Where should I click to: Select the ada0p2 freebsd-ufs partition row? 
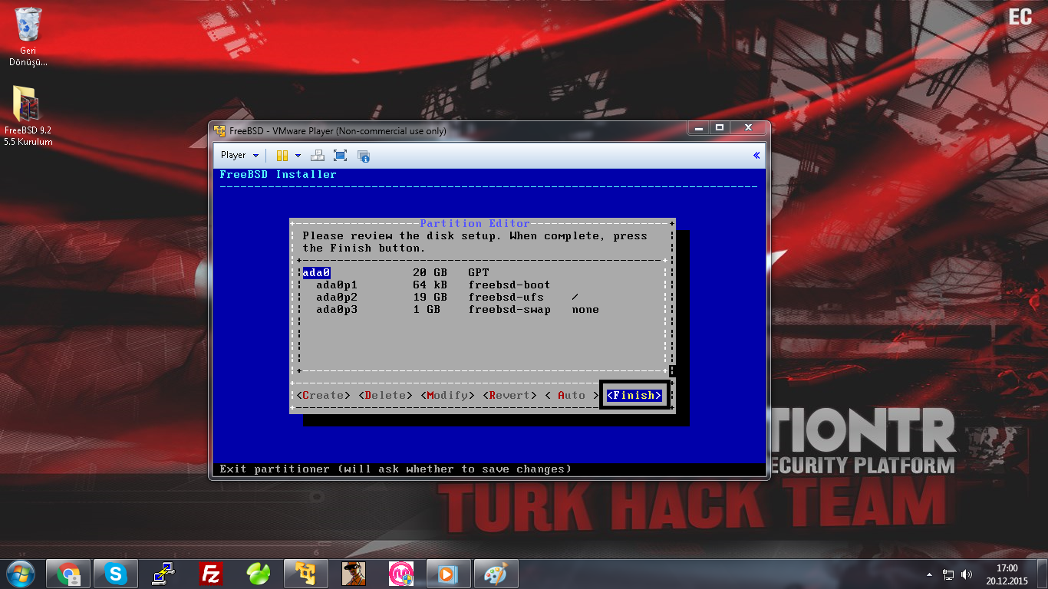[x=482, y=297]
